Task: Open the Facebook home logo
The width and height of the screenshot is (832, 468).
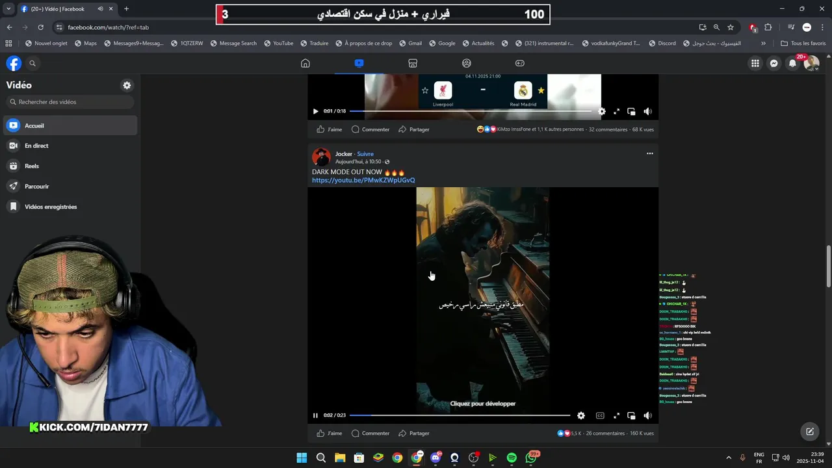Action: point(14,63)
